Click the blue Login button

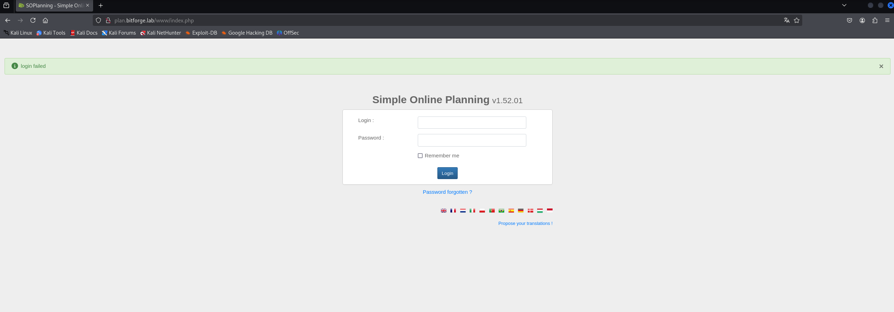click(x=447, y=173)
